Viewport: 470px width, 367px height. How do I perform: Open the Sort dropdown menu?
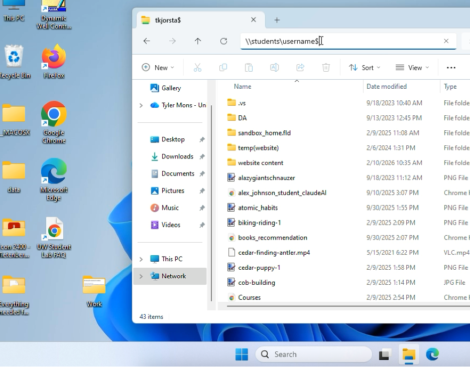[365, 68]
